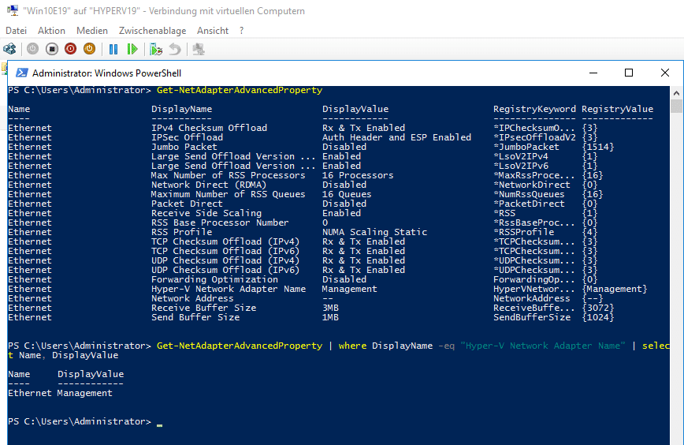Click the 'Packet Direct' display name
Image resolution: width=684 pixels, height=445 pixels.
coord(187,204)
